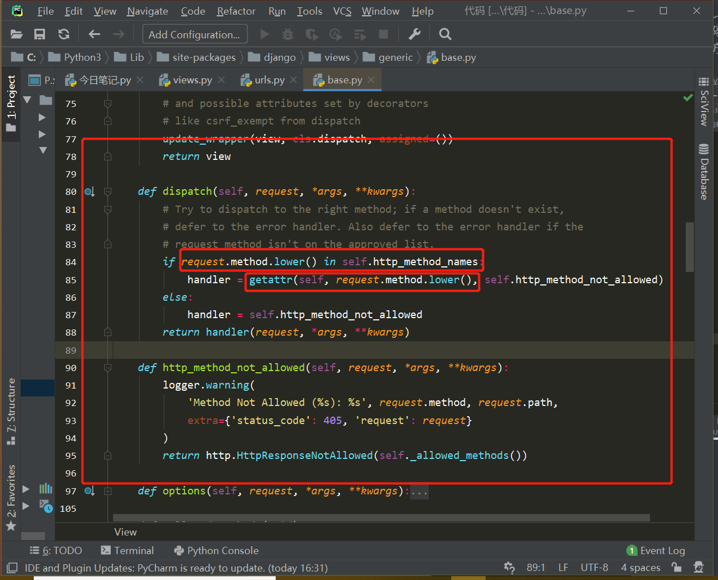Click the folder icon in Project tree
This screenshot has width=718, height=580.
pos(46,100)
